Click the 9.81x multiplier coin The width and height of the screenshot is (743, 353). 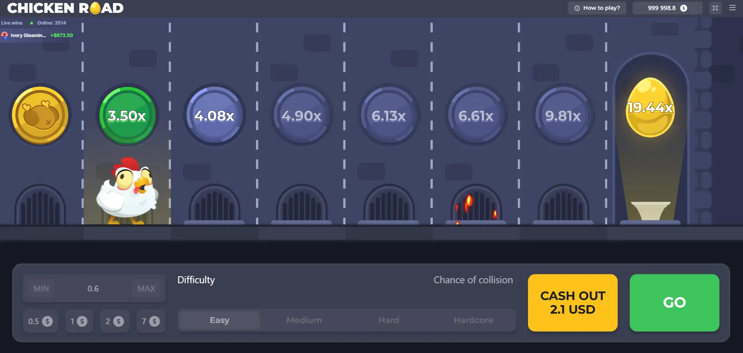563,115
